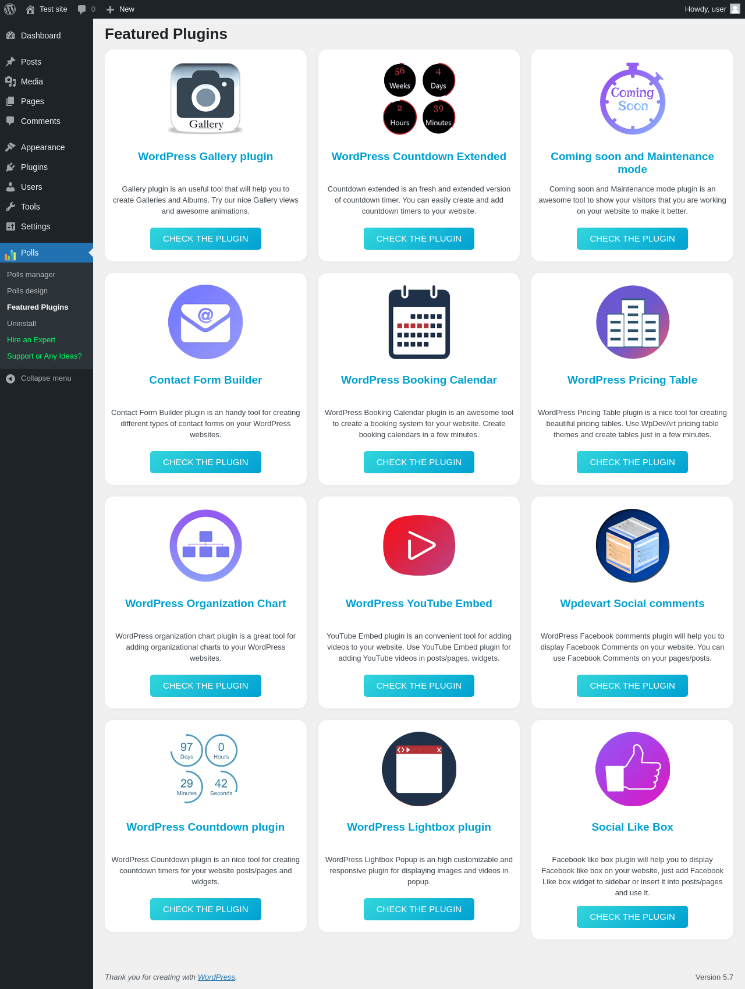Open the WordPress Gallery plugin title link
Screen dimensions: 745x989
coord(205,157)
